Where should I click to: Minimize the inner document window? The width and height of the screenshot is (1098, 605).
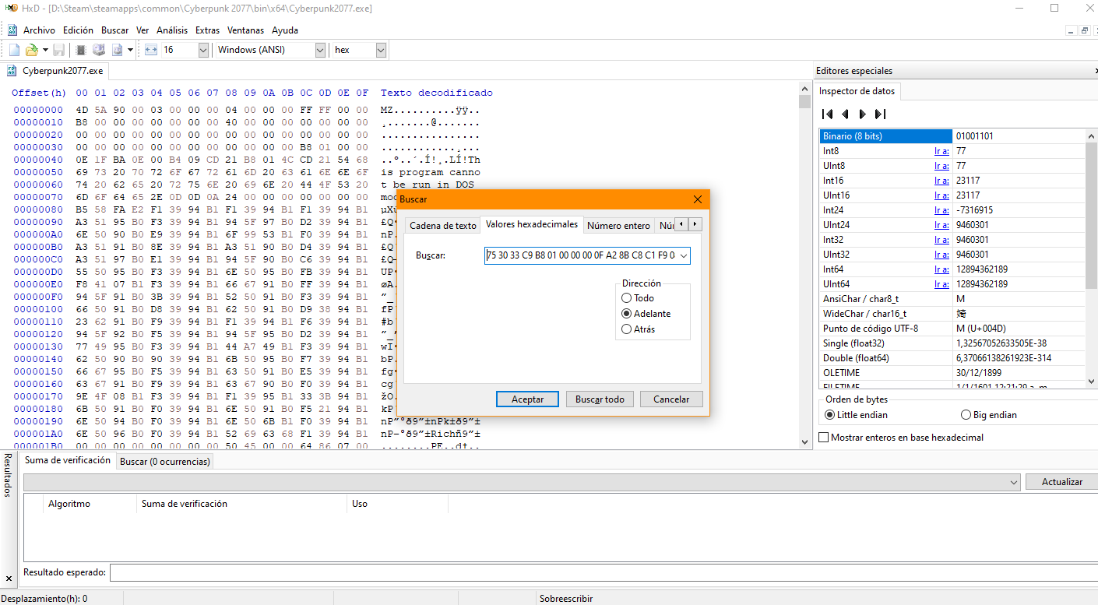(x=1071, y=30)
